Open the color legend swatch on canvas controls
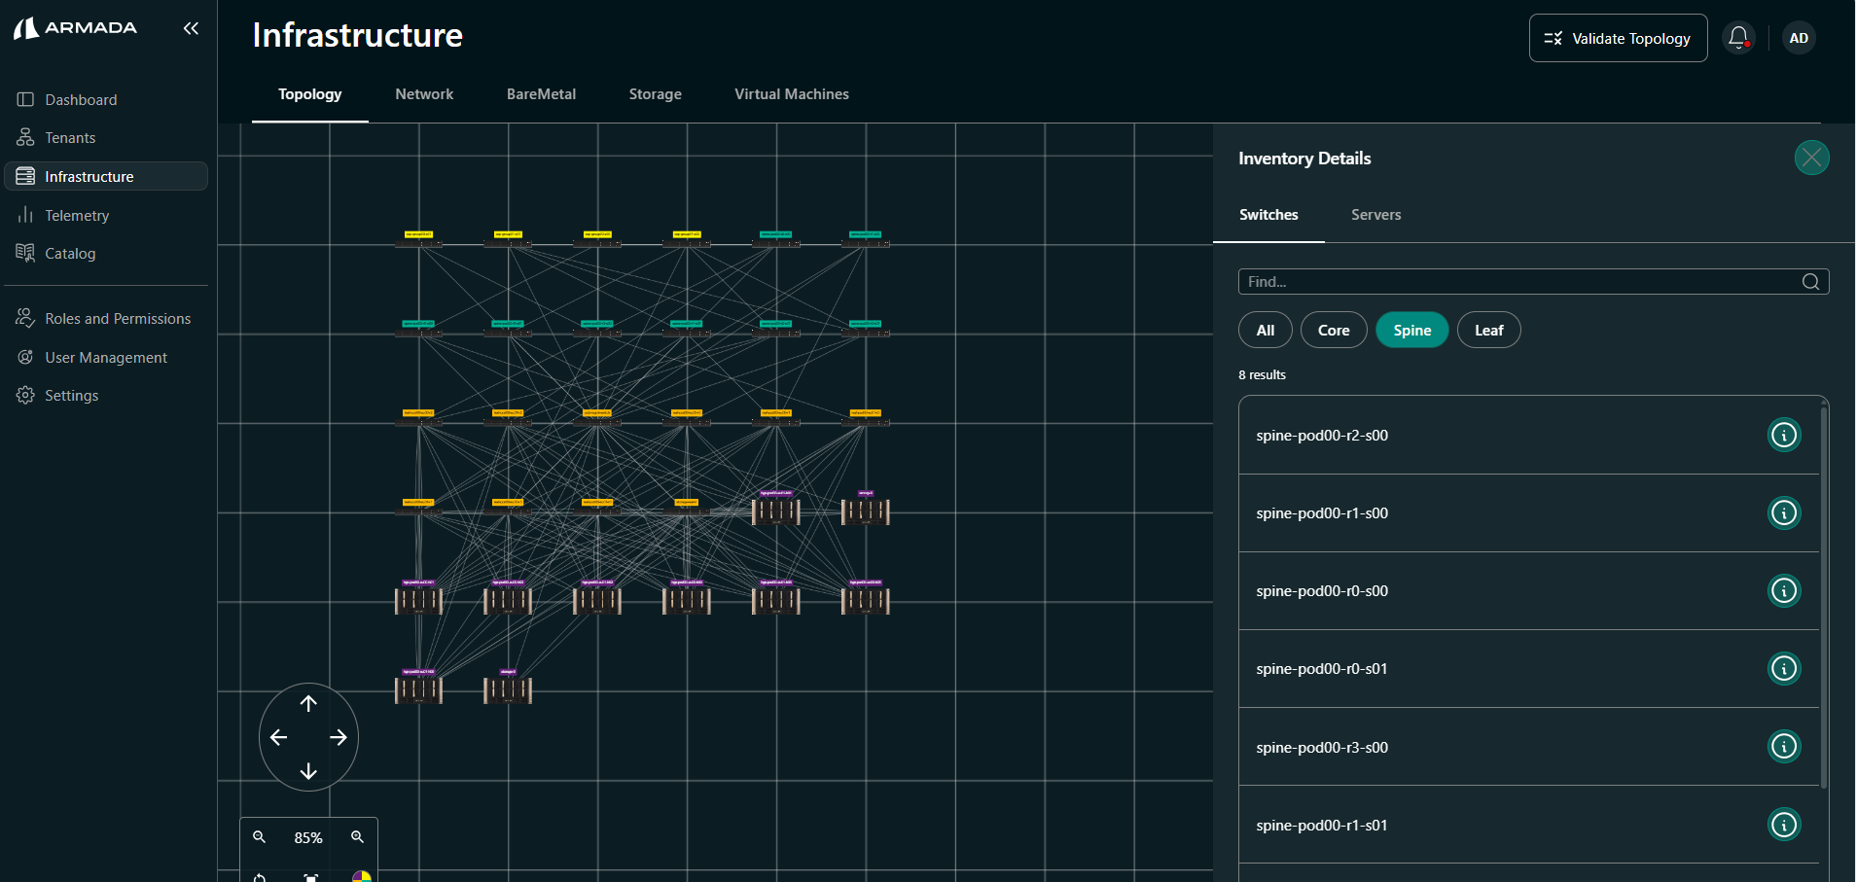1856x882 pixels. coord(361,876)
